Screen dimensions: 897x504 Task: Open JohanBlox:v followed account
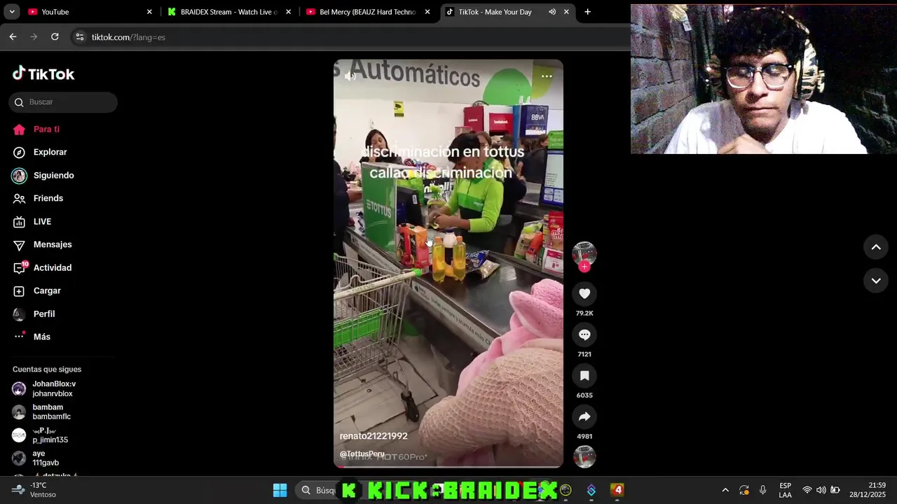click(x=54, y=388)
